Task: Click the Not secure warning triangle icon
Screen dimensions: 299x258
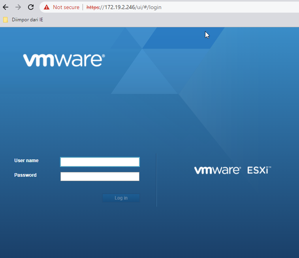Action: click(47, 7)
